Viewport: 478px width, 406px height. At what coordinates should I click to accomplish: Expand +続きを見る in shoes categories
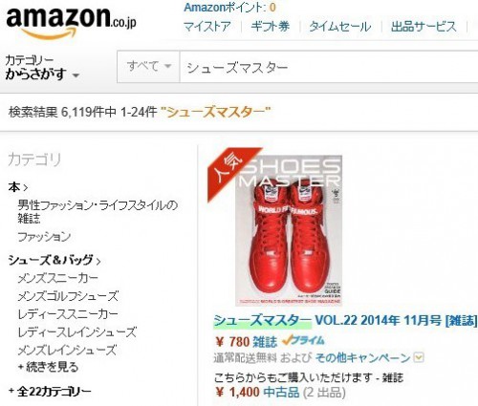point(48,367)
